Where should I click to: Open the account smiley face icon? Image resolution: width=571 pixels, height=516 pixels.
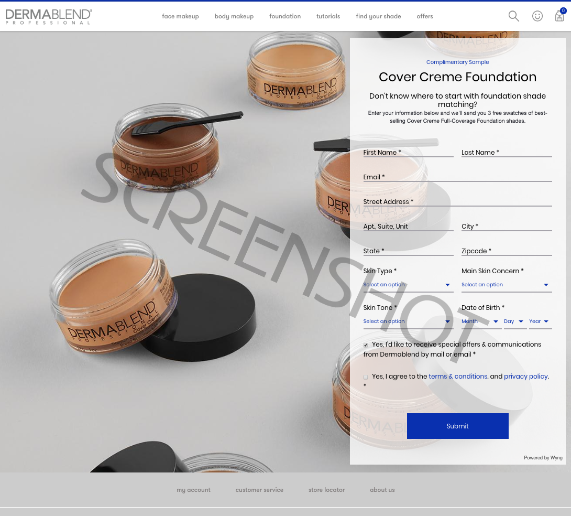[537, 16]
